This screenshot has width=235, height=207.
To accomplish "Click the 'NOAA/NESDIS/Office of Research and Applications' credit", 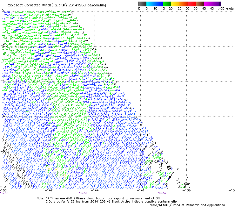I will pyautogui.click(x=187, y=205).
